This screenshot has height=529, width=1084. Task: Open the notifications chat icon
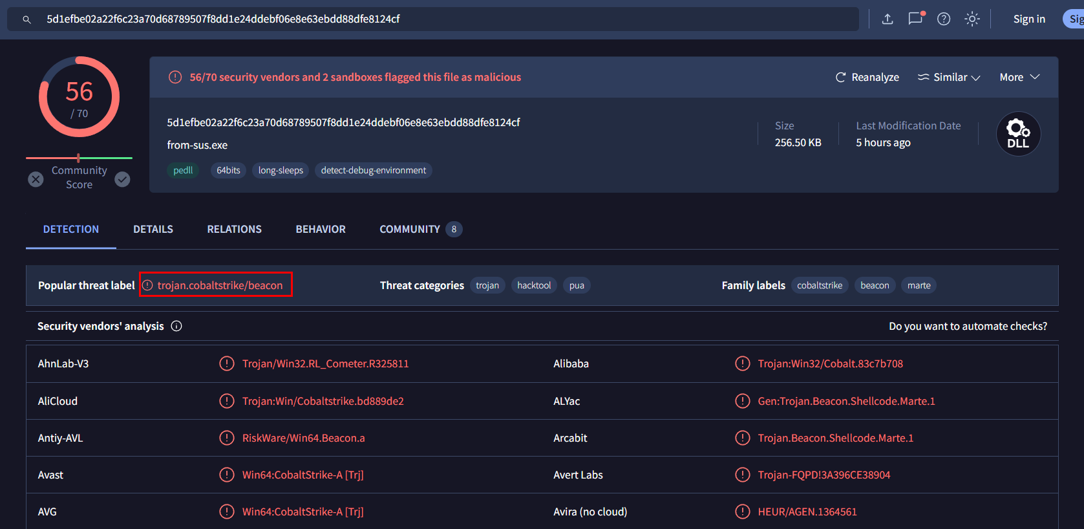915,19
